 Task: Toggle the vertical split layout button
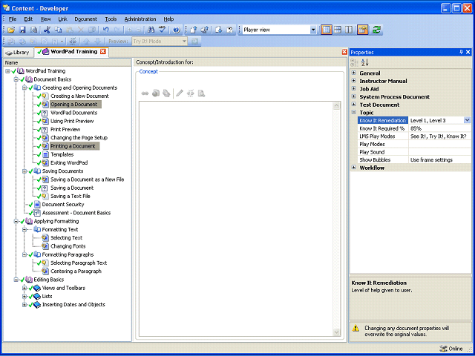tap(349, 30)
